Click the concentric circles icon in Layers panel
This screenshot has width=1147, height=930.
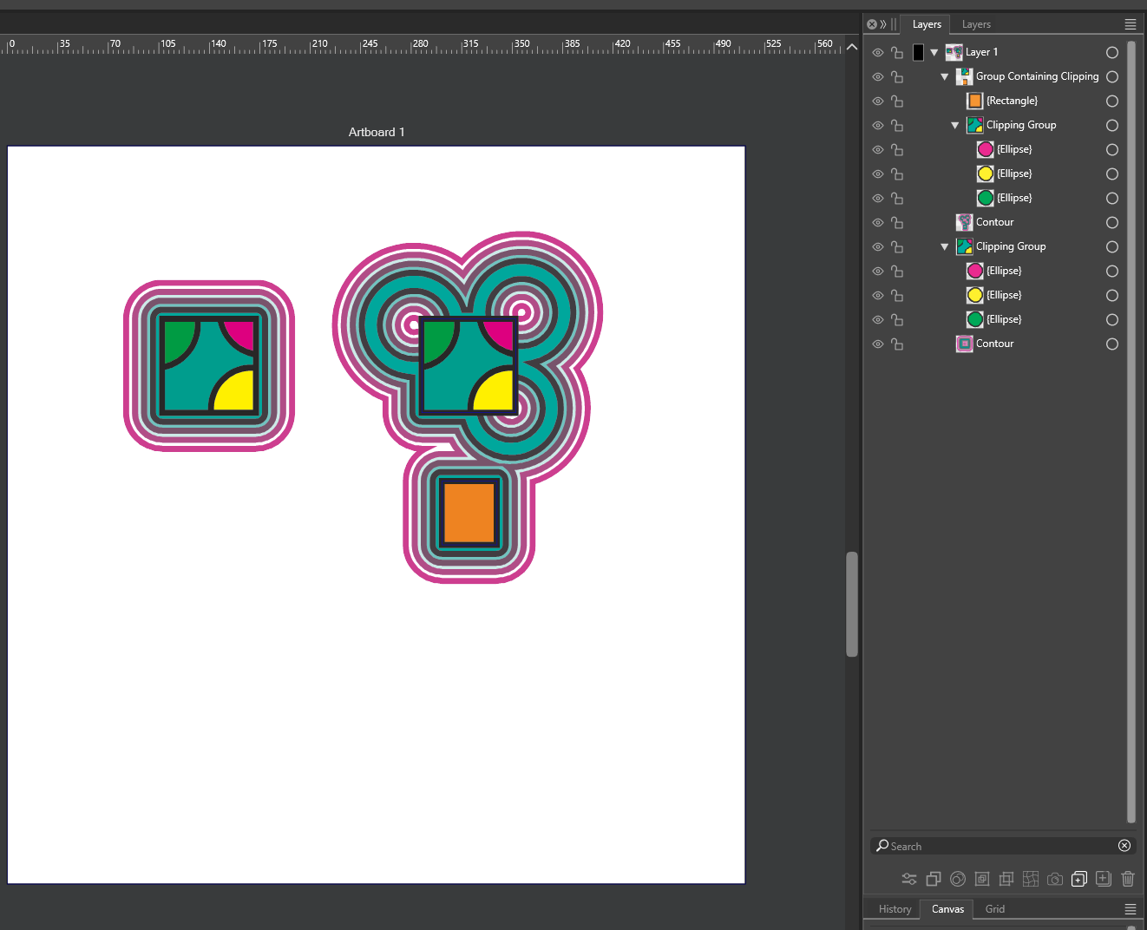point(957,879)
